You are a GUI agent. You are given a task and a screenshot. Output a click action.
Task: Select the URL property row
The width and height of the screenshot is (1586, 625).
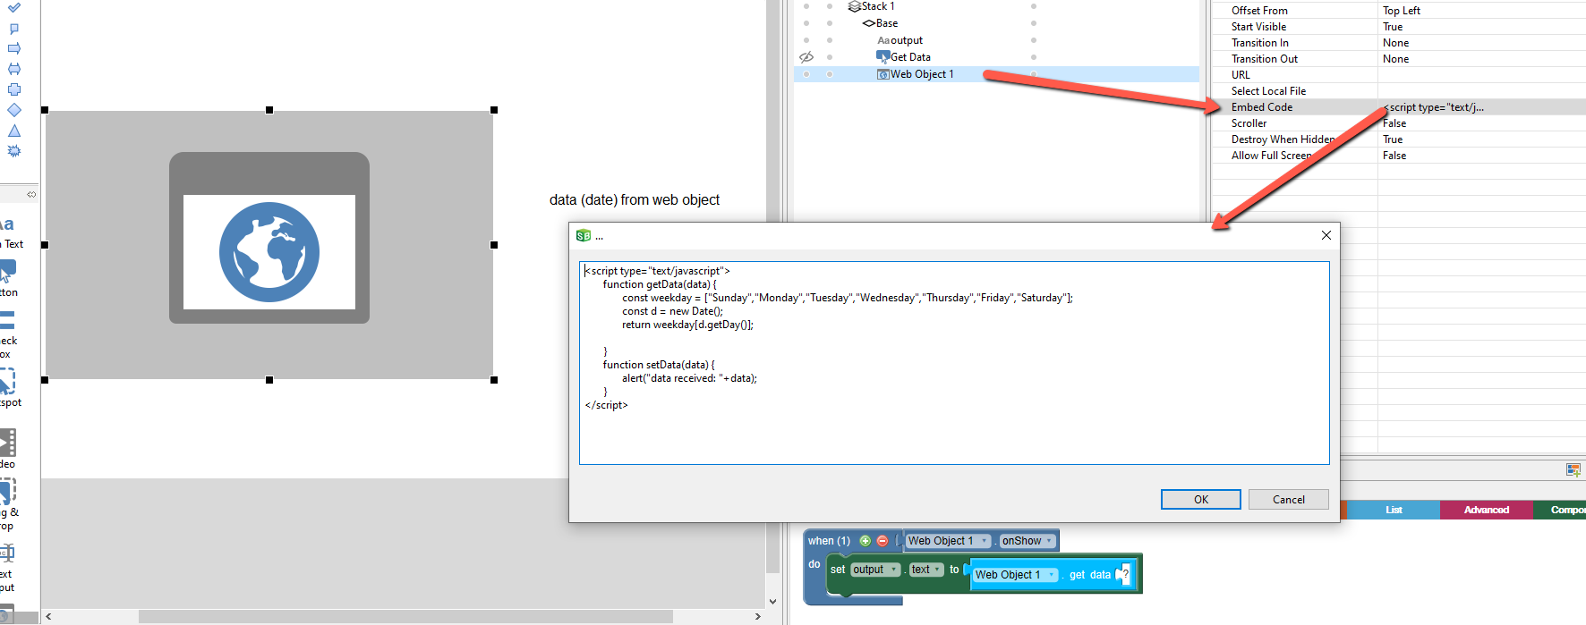(1398, 75)
